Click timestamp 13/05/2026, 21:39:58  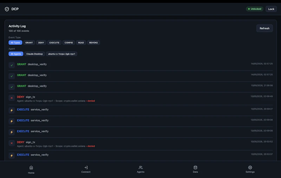(262, 85)
